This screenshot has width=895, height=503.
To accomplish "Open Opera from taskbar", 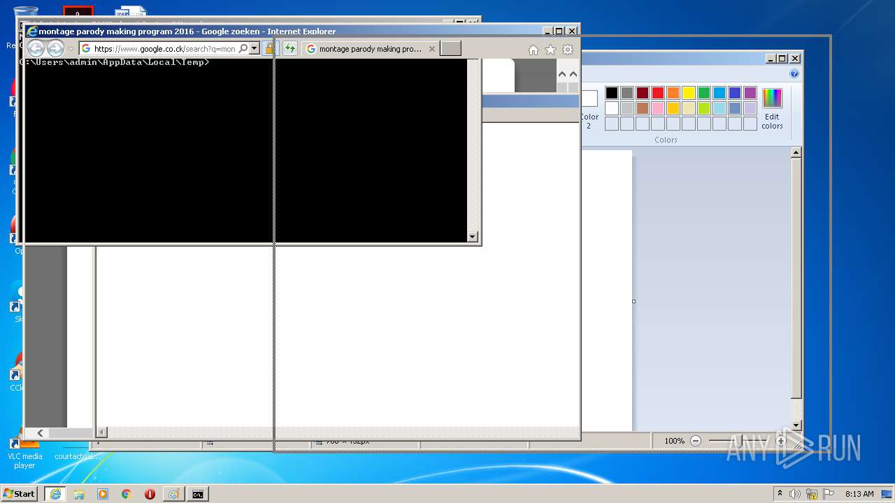I will click(150, 494).
